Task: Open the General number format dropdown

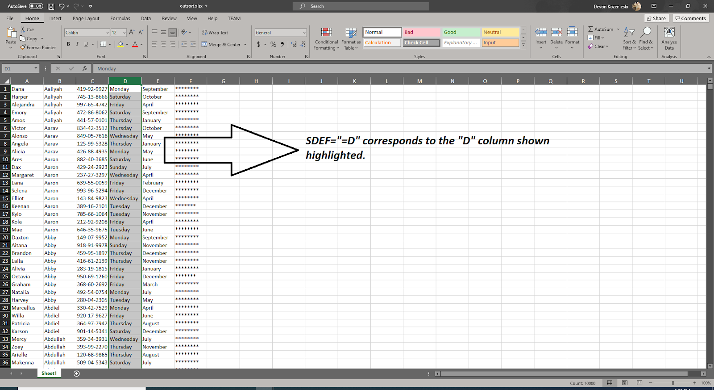Action: click(304, 33)
